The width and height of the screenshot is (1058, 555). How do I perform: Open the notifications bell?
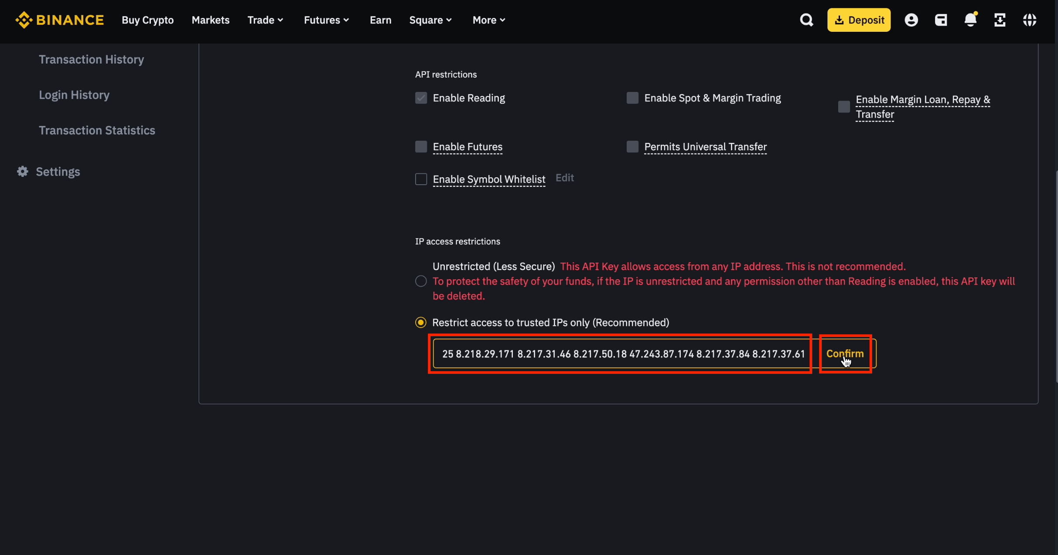point(970,20)
